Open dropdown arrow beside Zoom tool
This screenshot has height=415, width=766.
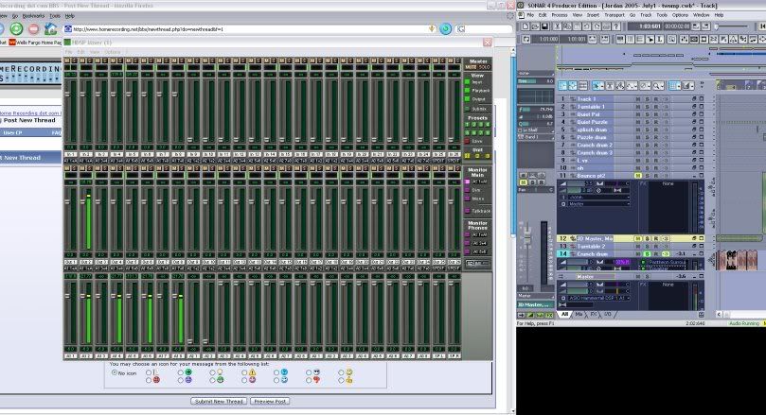663,86
